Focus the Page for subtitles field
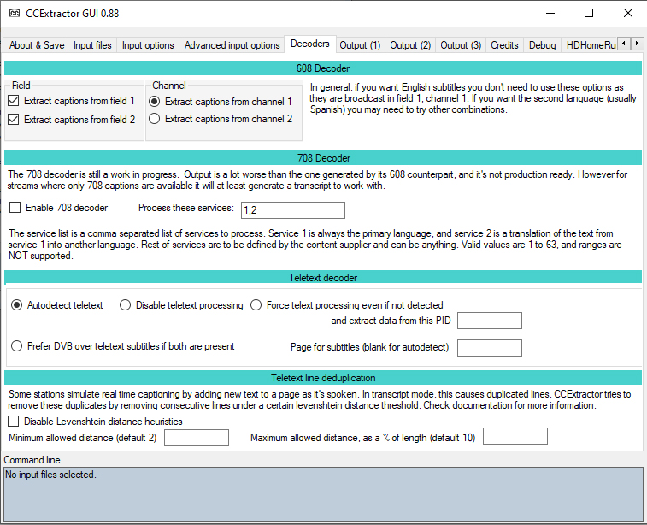647x525 pixels. (x=490, y=347)
